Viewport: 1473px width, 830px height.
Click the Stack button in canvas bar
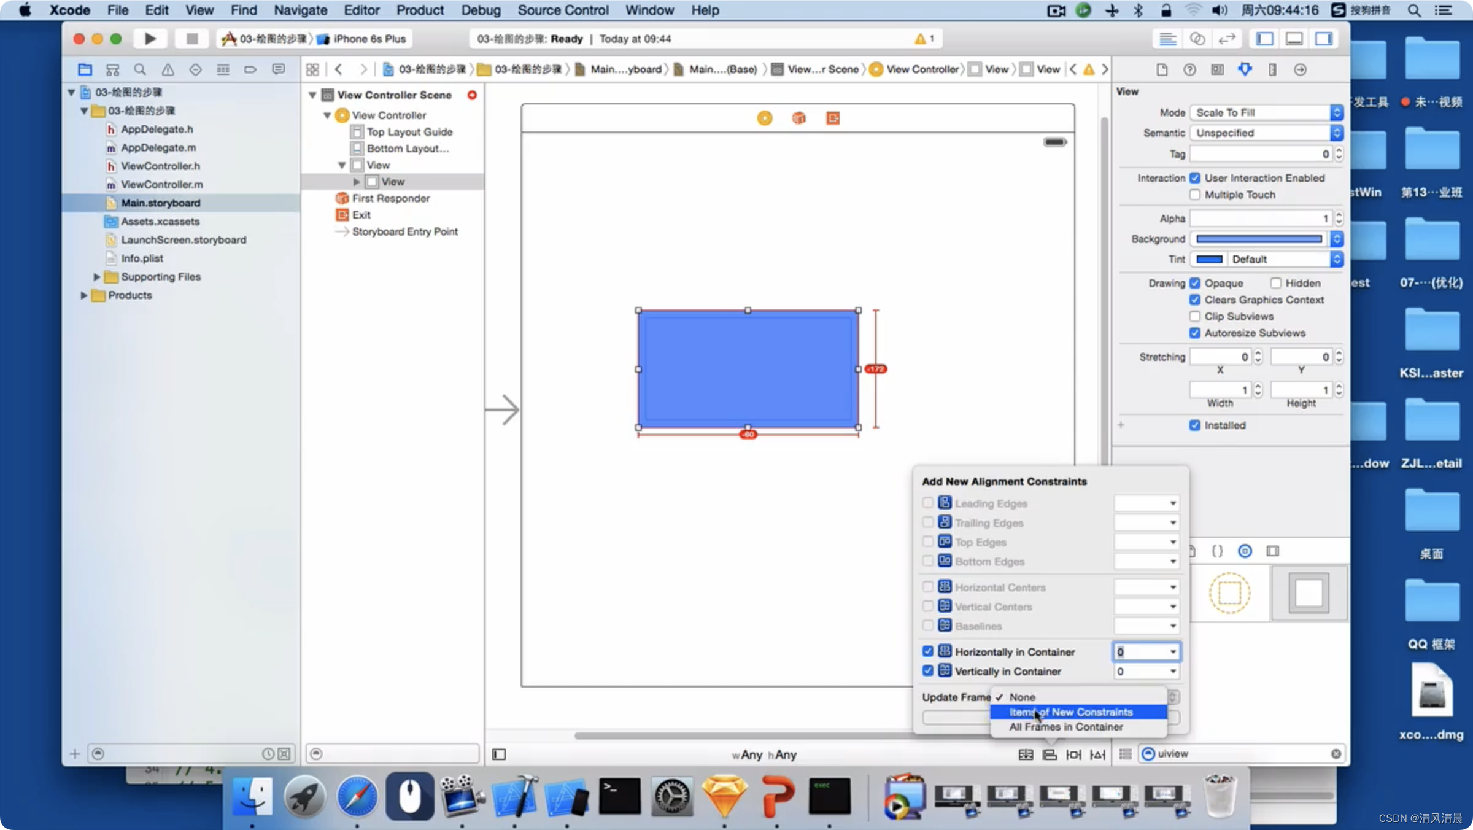[1026, 754]
